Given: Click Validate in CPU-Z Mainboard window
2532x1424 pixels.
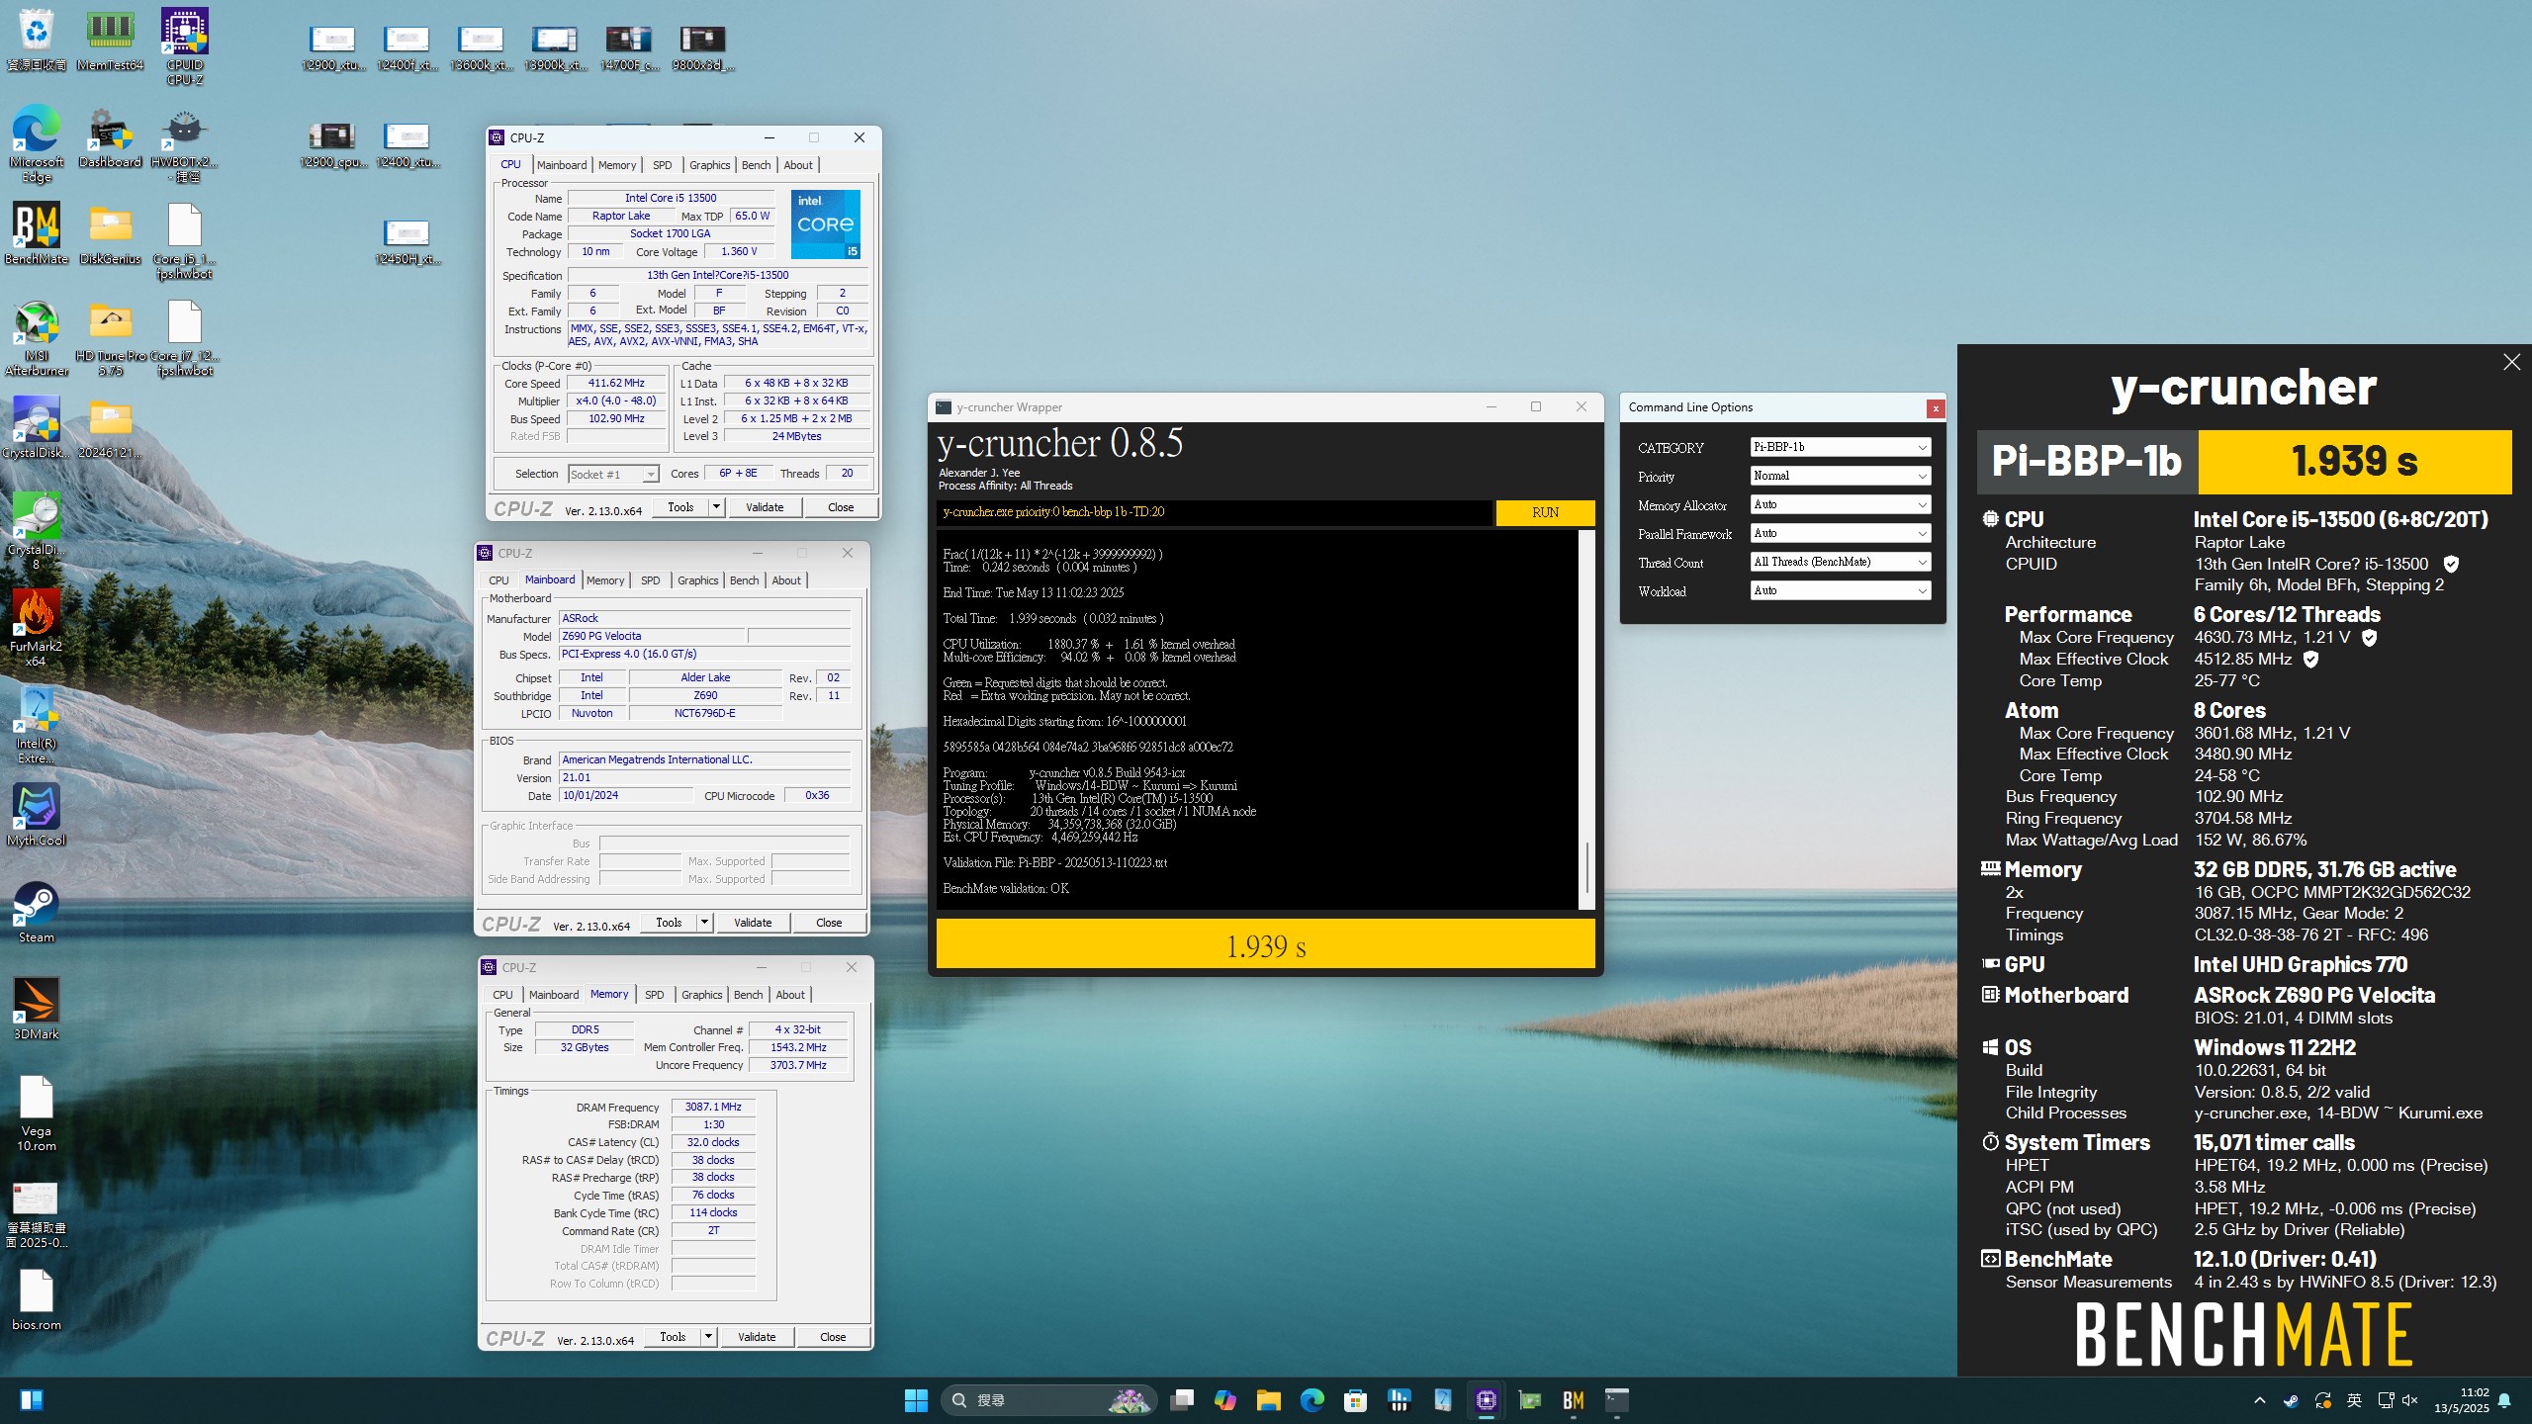Looking at the screenshot, I should coord(753,923).
